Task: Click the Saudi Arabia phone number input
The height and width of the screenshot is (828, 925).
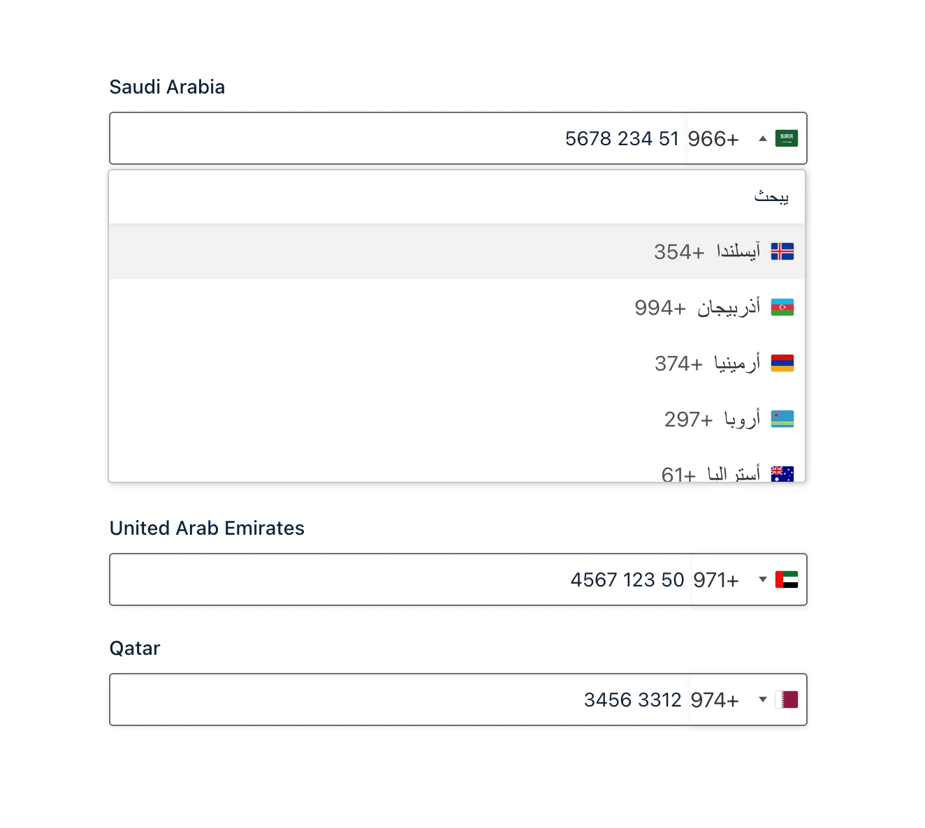Action: [x=398, y=138]
